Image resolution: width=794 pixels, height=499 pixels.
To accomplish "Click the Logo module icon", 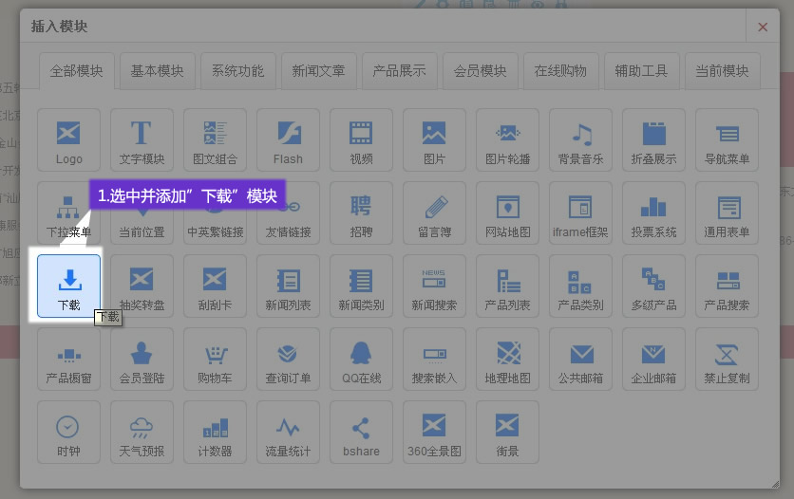I will click(x=68, y=139).
